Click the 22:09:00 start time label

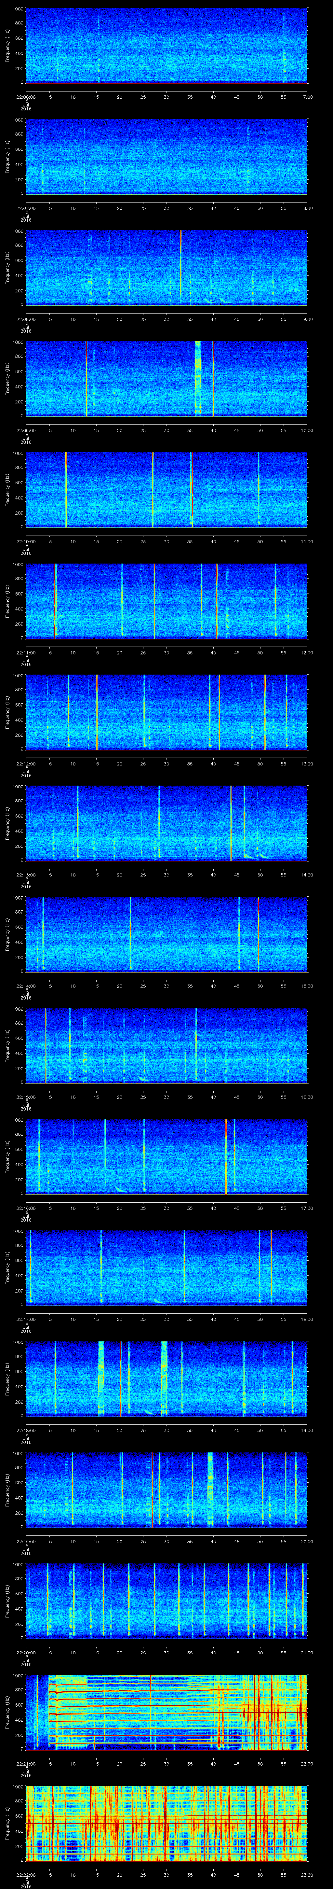(26, 430)
